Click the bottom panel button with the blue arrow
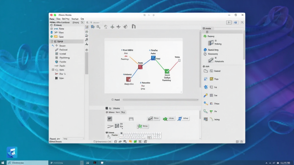 pyautogui.click(x=183, y=118)
